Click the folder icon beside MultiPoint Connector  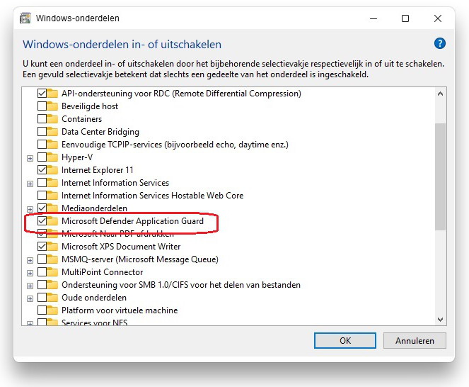pyautogui.click(x=52, y=272)
